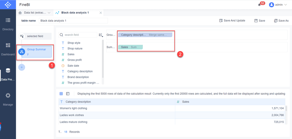Click the add step plus button
The width and height of the screenshot is (292, 139).
[22, 67]
